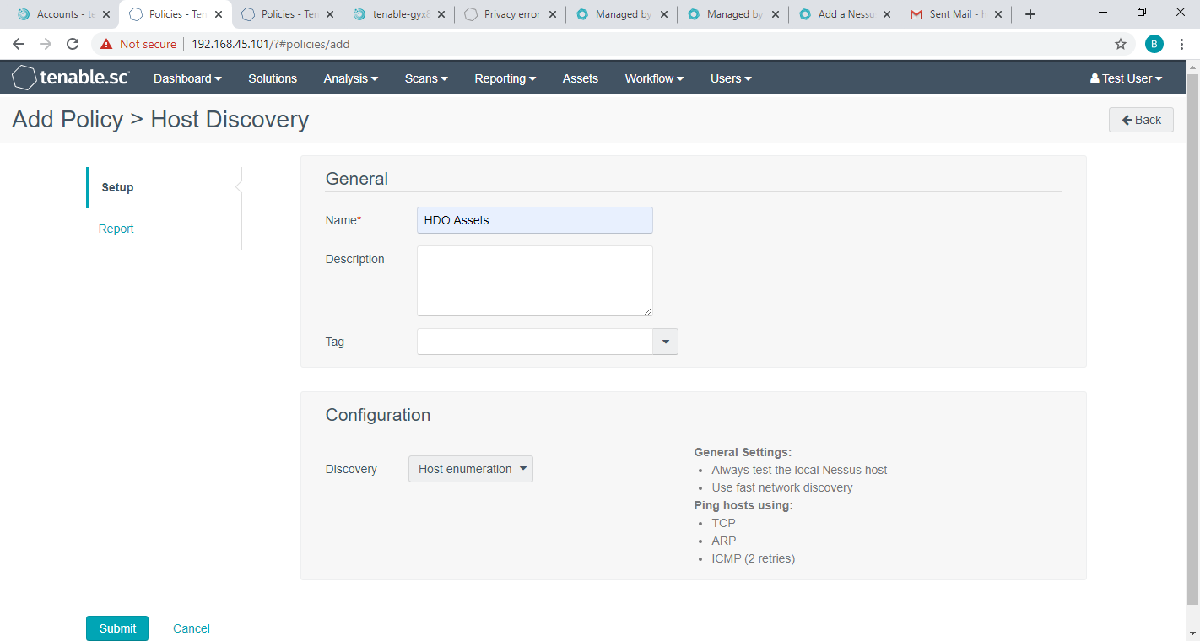
Task: Close the Privacy error tab
Action: click(554, 14)
